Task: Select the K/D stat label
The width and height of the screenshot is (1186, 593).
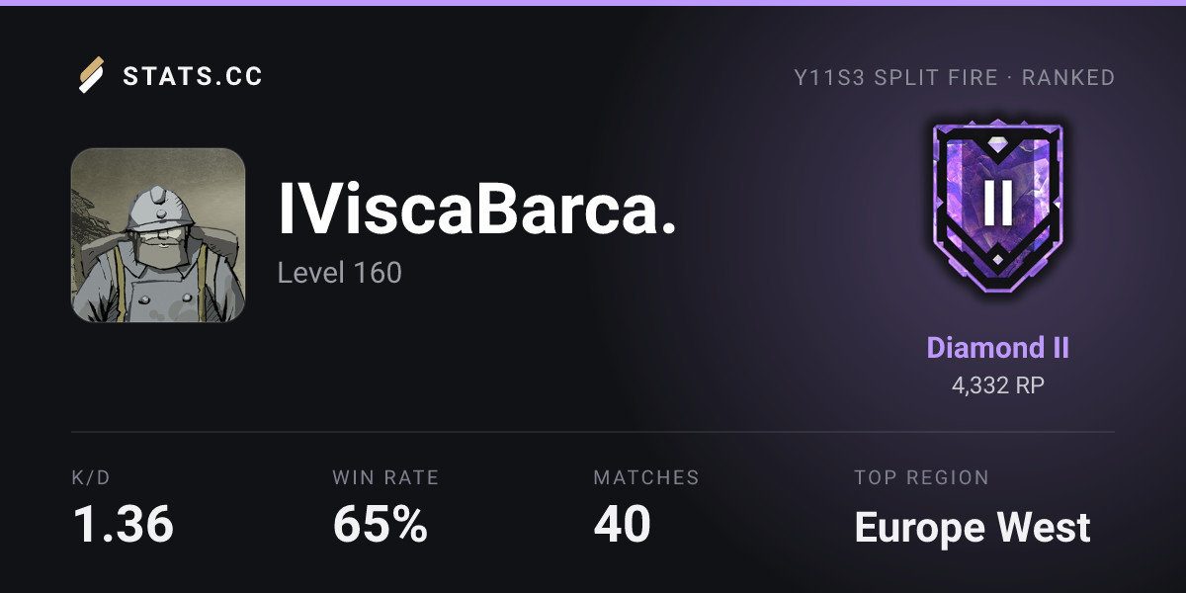Action: click(91, 477)
